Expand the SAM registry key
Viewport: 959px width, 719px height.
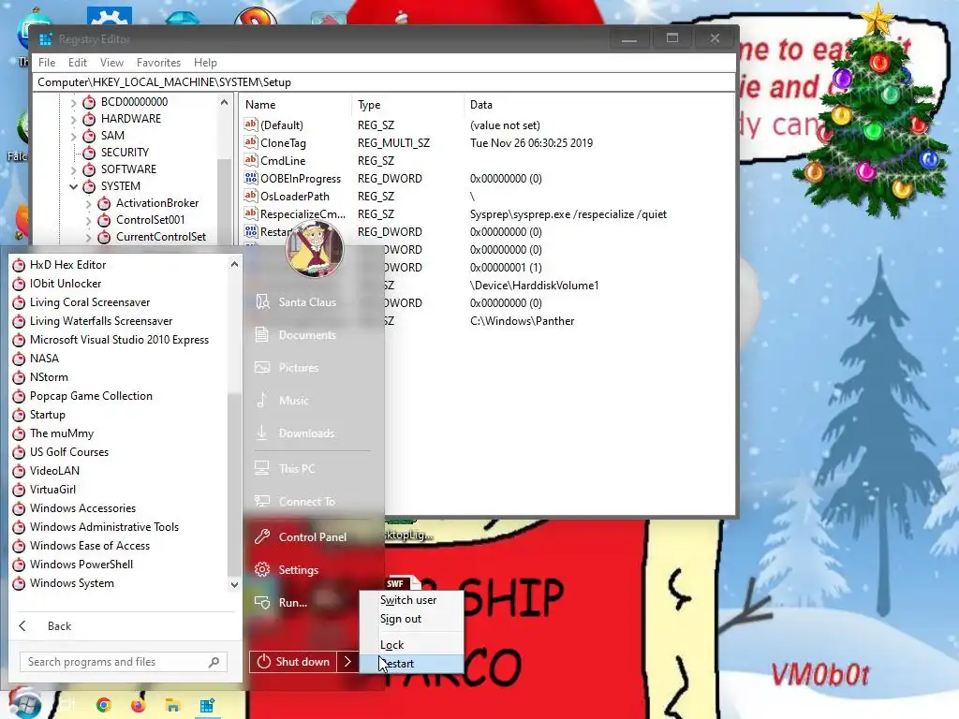click(73, 136)
